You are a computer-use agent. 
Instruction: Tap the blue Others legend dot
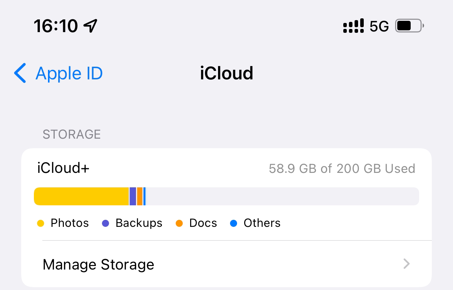tap(234, 223)
